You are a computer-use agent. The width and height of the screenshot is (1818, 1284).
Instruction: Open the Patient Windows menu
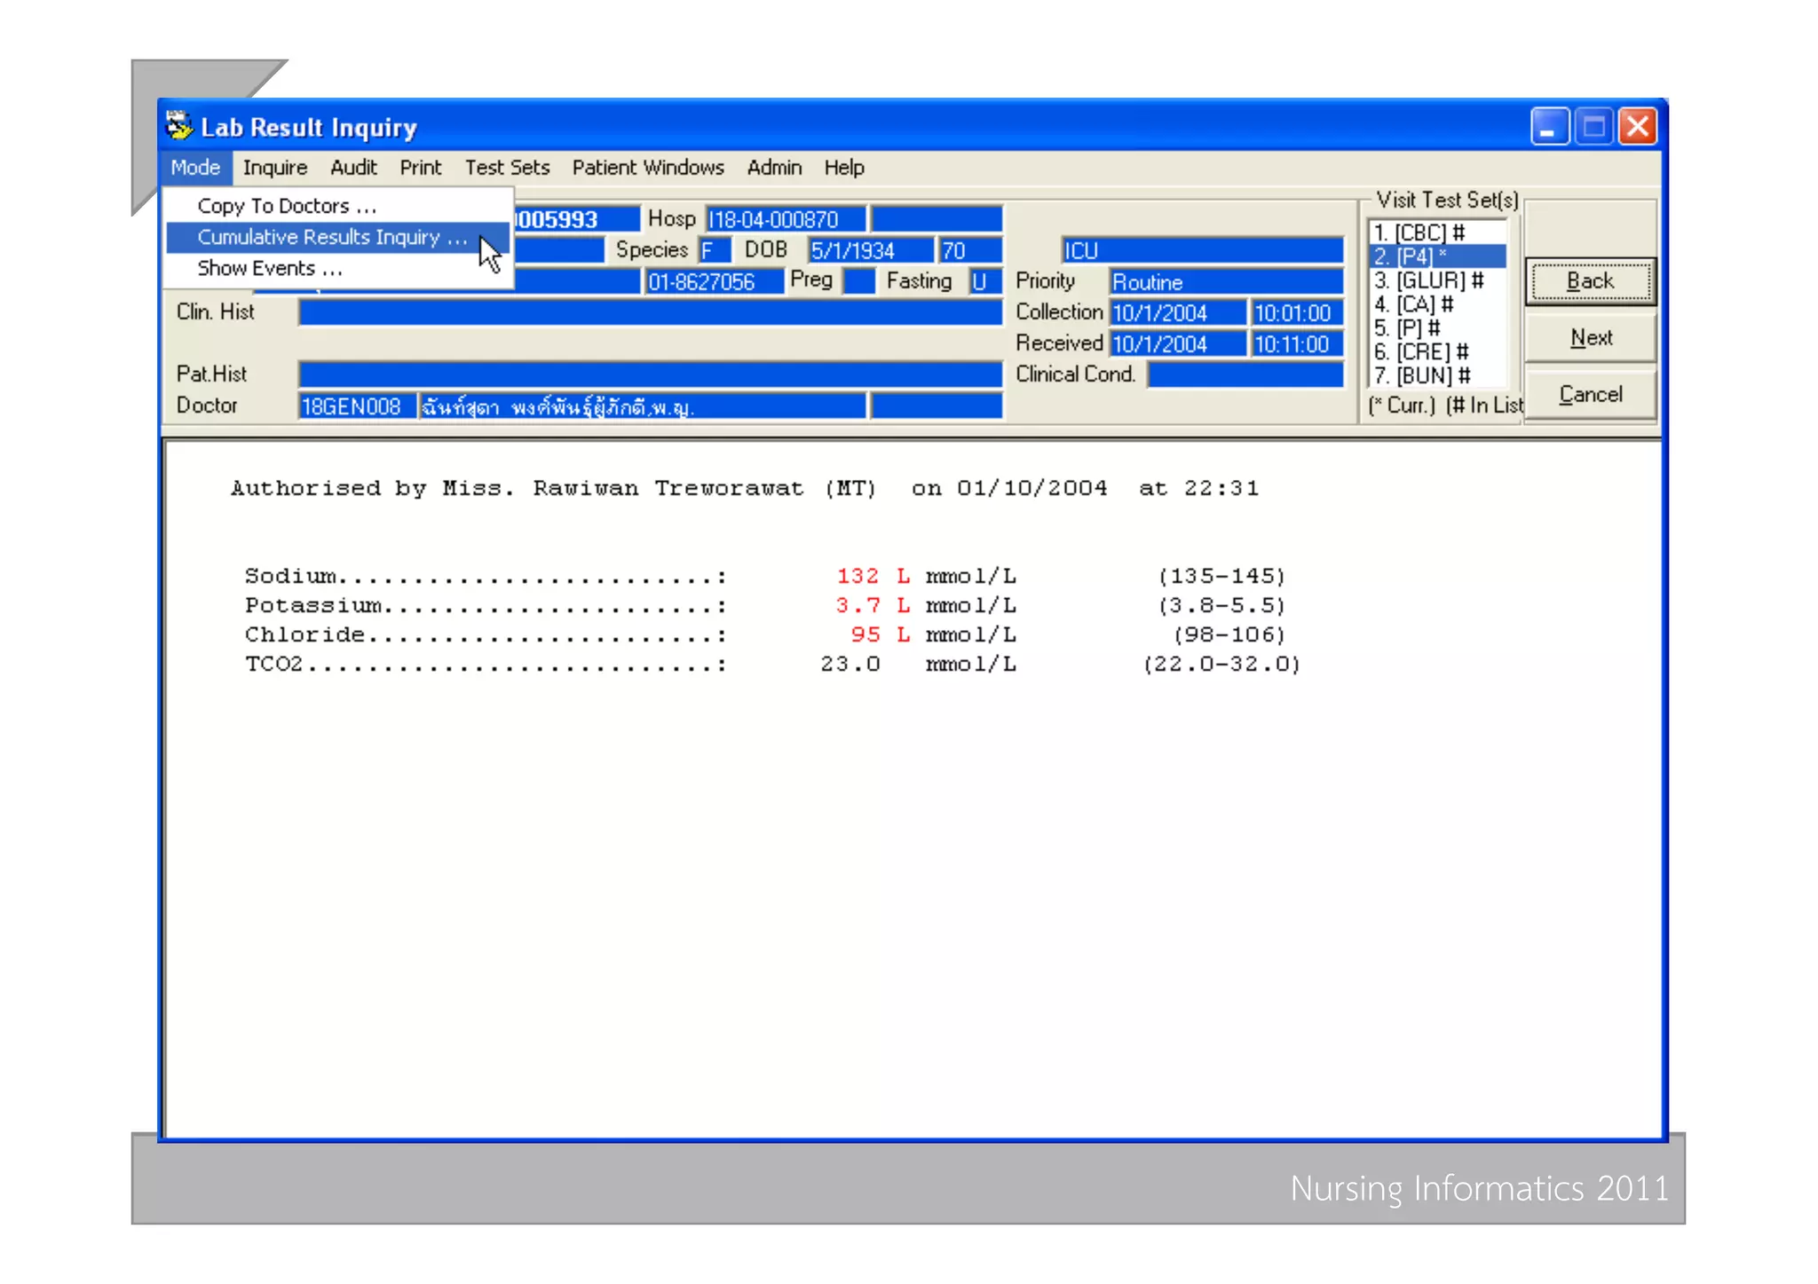coord(647,168)
